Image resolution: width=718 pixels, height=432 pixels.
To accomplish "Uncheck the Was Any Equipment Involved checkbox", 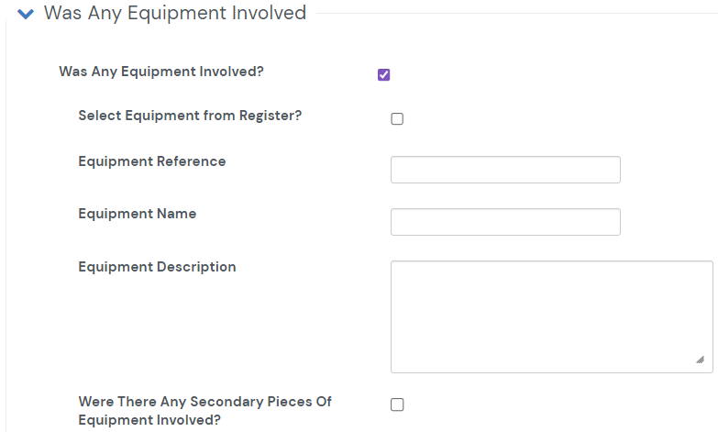I will pos(384,74).
